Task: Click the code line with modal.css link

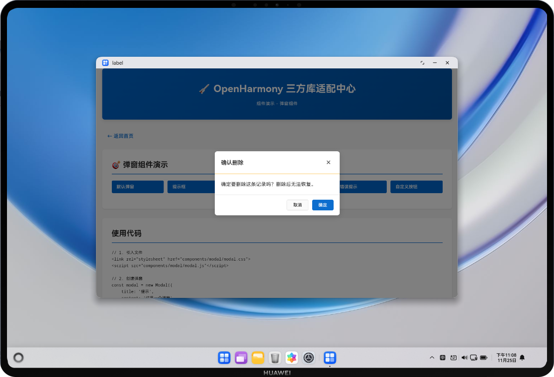Action: click(181, 259)
